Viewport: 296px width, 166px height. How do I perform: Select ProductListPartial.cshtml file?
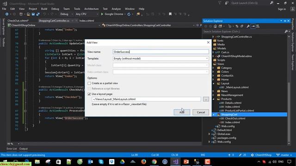pos(239,111)
